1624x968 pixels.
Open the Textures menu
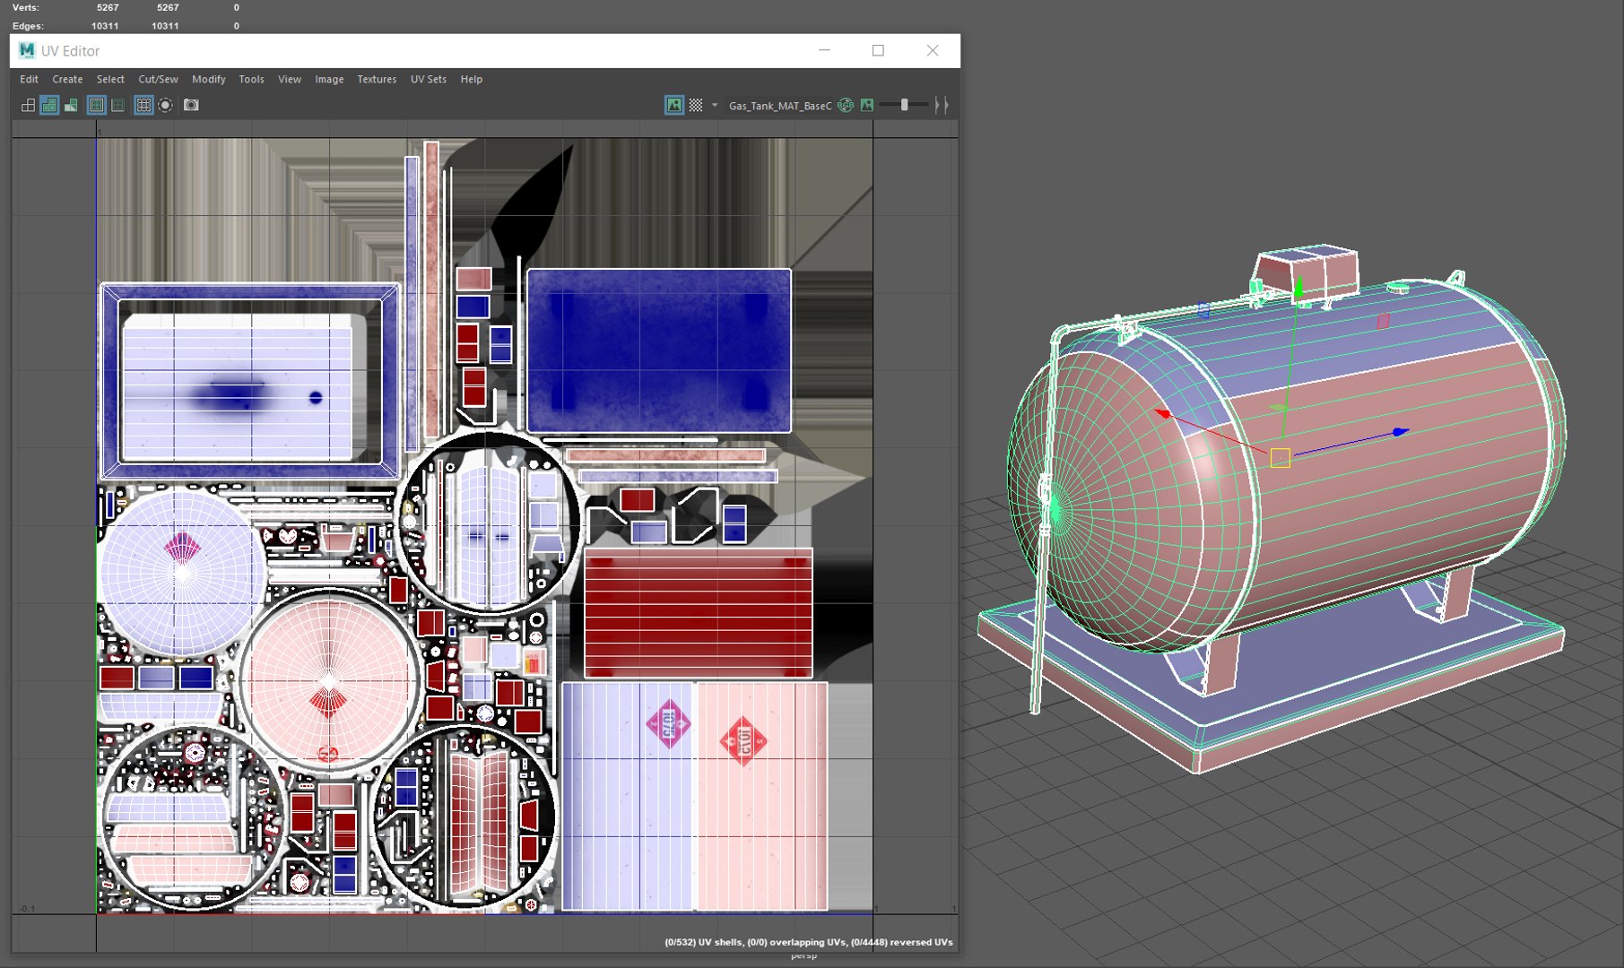coord(377,79)
